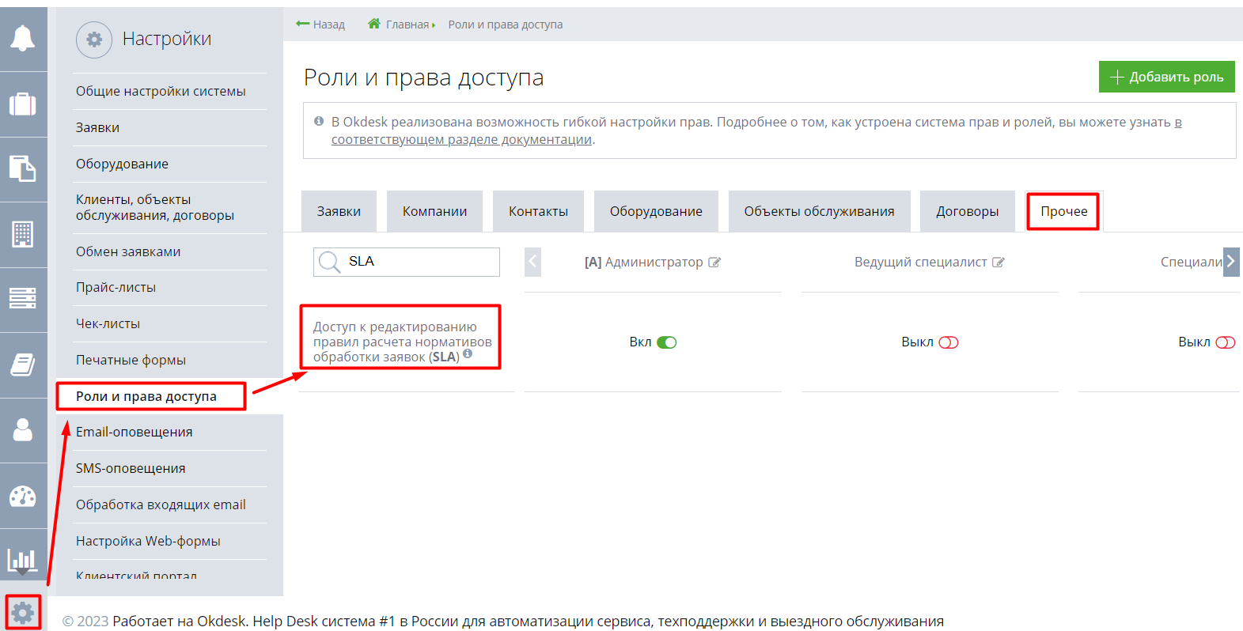
Task: Open Обработка входящих email item
Action: tap(161, 504)
